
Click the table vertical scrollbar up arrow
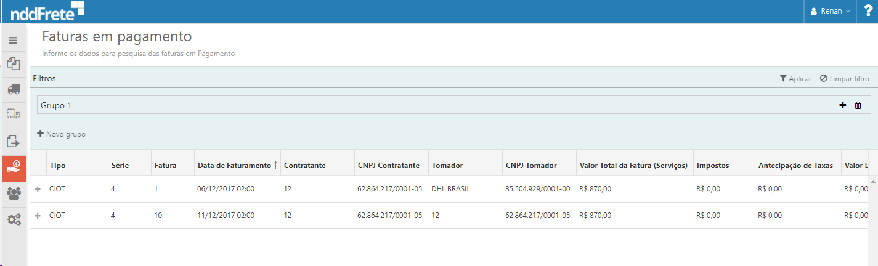point(873,181)
